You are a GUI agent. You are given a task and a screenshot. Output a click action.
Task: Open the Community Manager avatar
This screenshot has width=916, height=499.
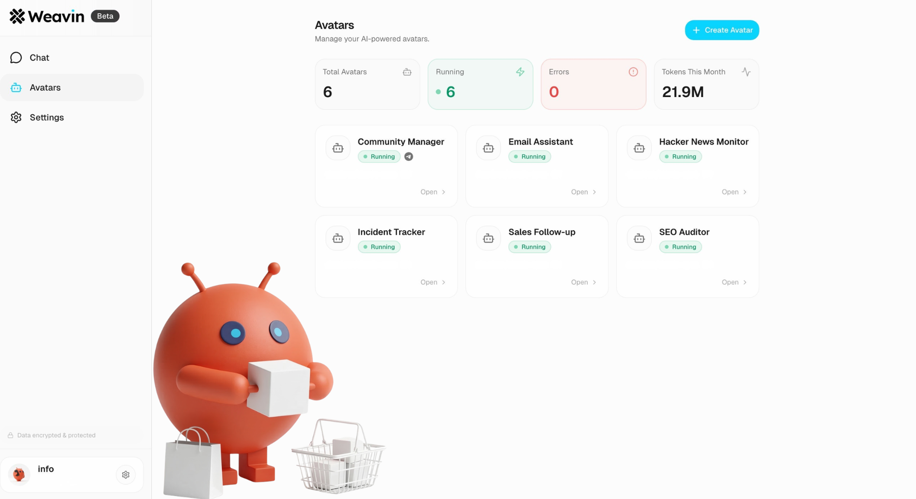point(433,192)
